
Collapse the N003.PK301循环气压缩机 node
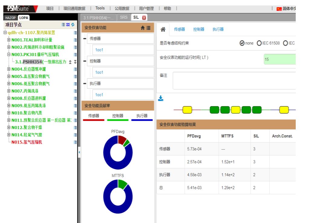pos(9,55)
